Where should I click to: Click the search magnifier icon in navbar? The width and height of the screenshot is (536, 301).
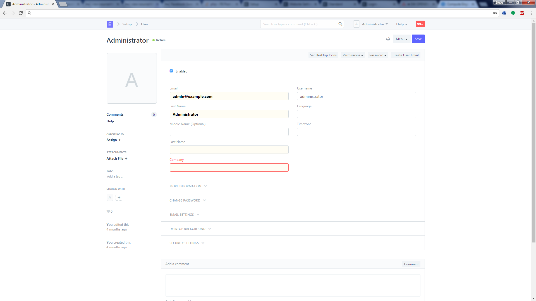coord(340,24)
